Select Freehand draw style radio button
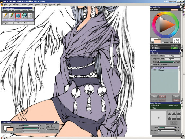185x139 pixels. click(47, 127)
